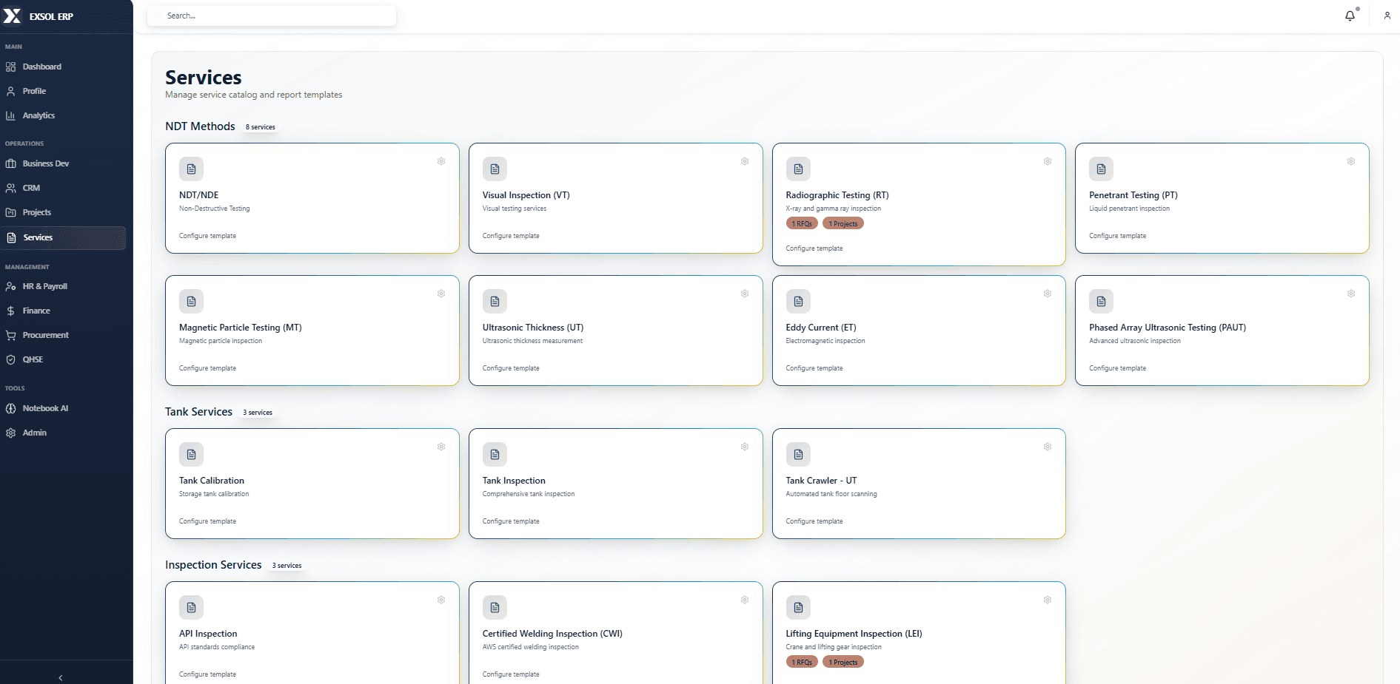This screenshot has width=1400, height=684.
Task: Configure template for NDT/NDE
Action: click(x=207, y=236)
